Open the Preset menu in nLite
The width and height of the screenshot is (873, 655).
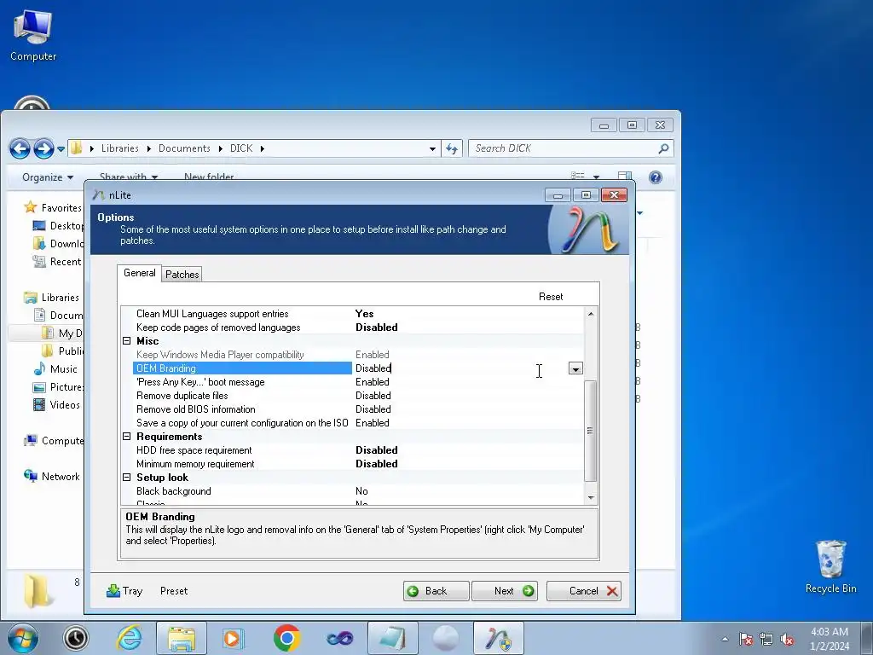[x=174, y=591]
